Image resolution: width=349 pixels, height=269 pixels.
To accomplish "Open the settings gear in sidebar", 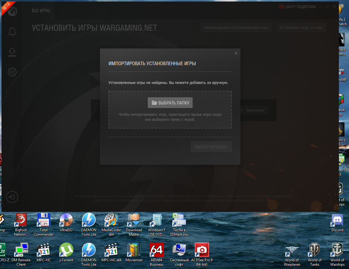I will (x=12, y=72).
